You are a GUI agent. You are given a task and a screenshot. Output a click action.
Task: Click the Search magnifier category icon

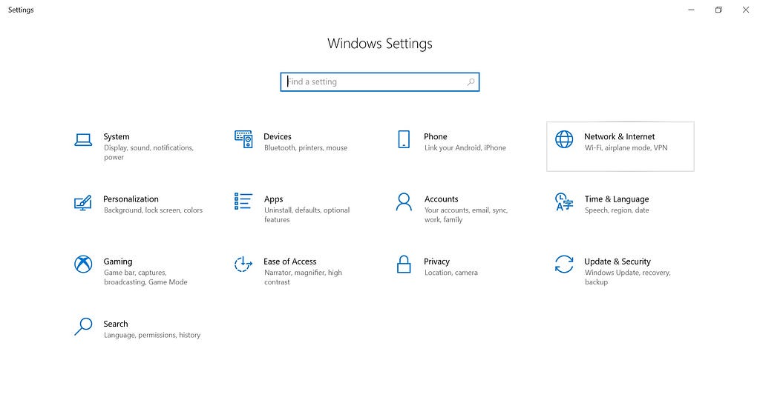tap(83, 327)
